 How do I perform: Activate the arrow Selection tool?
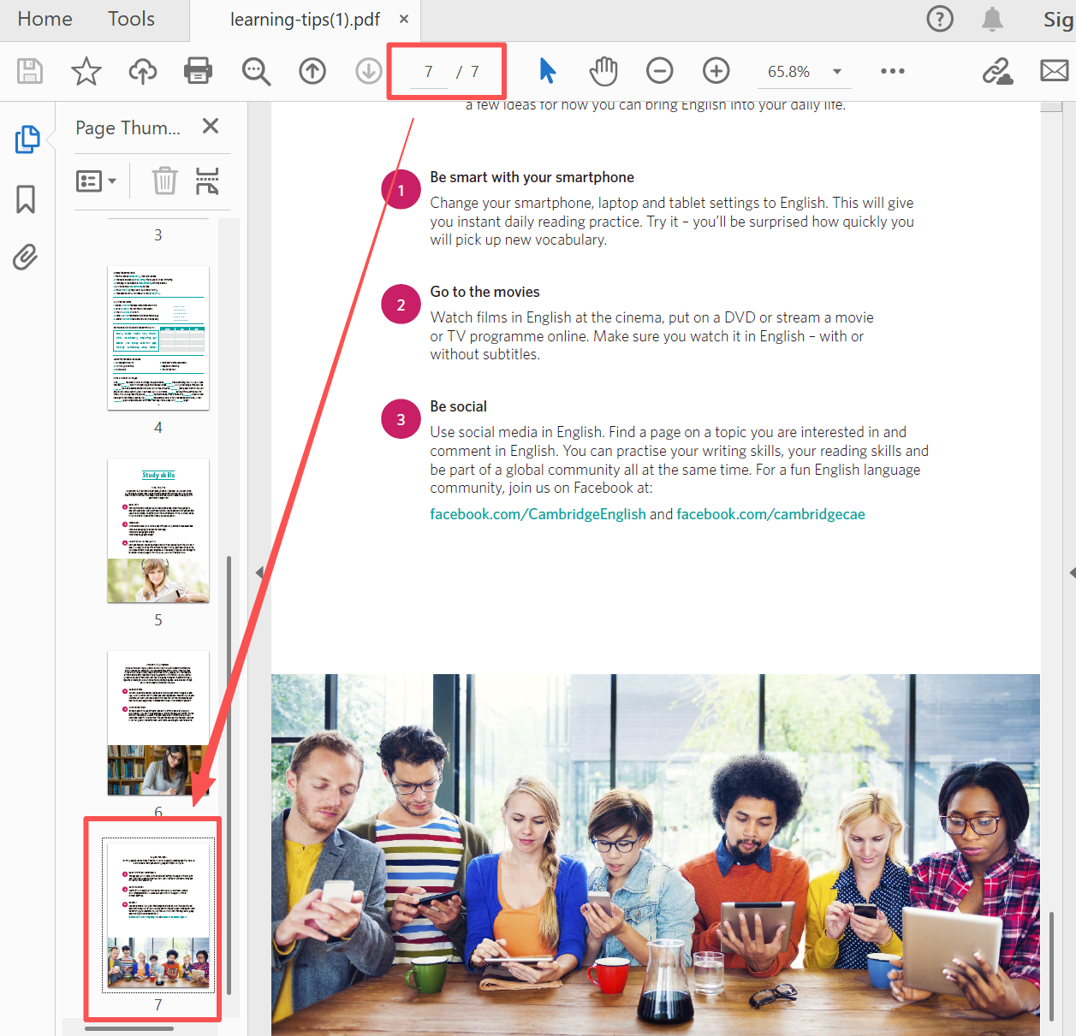pyautogui.click(x=548, y=71)
